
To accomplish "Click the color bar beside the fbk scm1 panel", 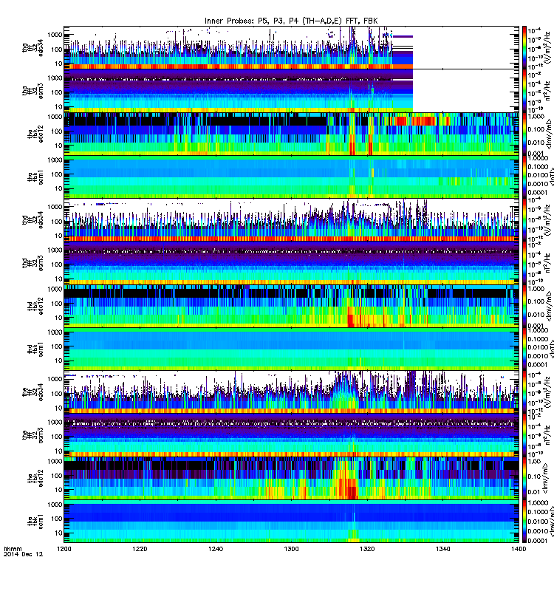I will 524,522.
